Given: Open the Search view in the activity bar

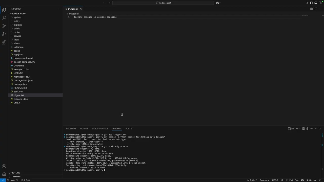Looking at the screenshot, I should click(4, 18).
